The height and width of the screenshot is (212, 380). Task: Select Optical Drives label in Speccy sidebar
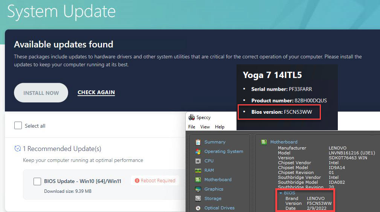pyautogui.click(x=219, y=208)
